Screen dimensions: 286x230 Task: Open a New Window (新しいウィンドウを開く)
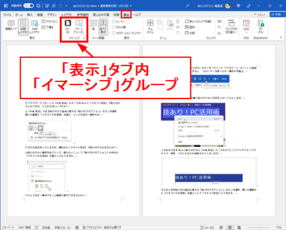pyautogui.click(x=198, y=22)
